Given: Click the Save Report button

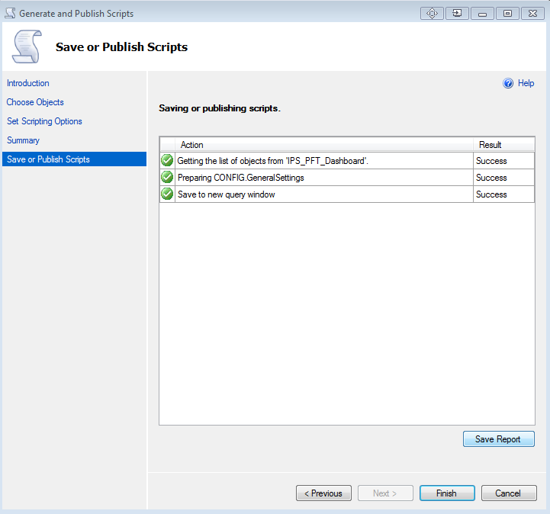Looking at the screenshot, I should click(498, 439).
